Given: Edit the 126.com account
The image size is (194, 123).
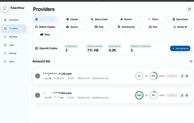Looking at the screenshot, I should (182, 76).
